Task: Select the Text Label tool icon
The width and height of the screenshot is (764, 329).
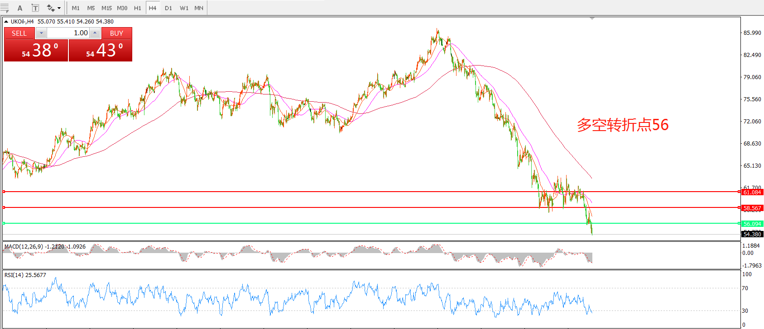Action: (x=35, y=8)
